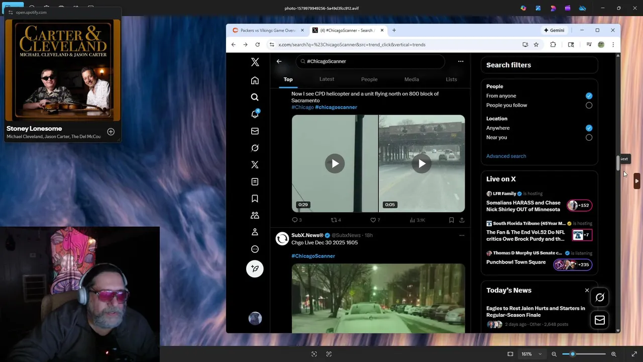Open Messages envelope in the left sidebar
Viewport: 643px width, 362px height.
(x=255, y=131)
